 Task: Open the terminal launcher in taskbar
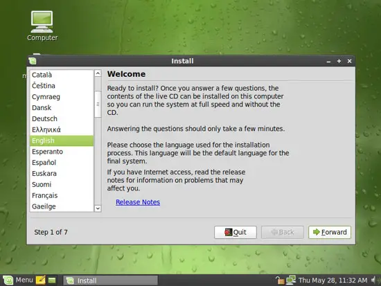(52, 280)
